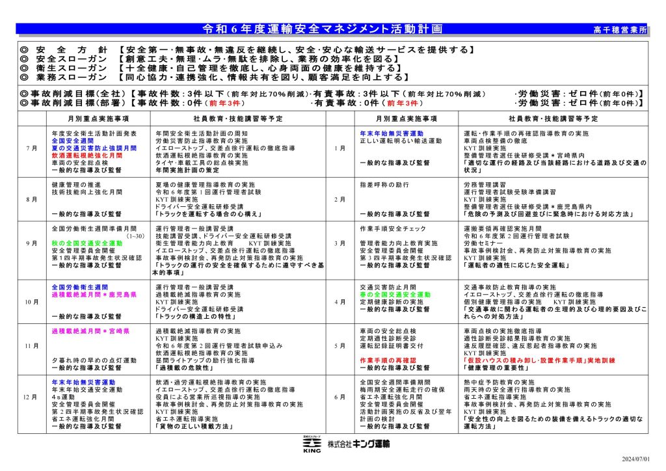Click 雨天時の安全運行指導教育の実施
Screen dimensions: 666x471
coord(517,390)
